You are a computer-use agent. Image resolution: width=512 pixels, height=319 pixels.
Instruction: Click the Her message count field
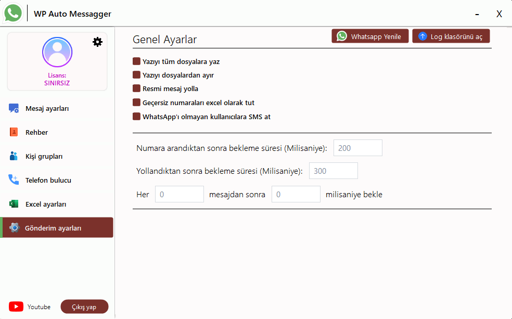[x=180, y=194]
